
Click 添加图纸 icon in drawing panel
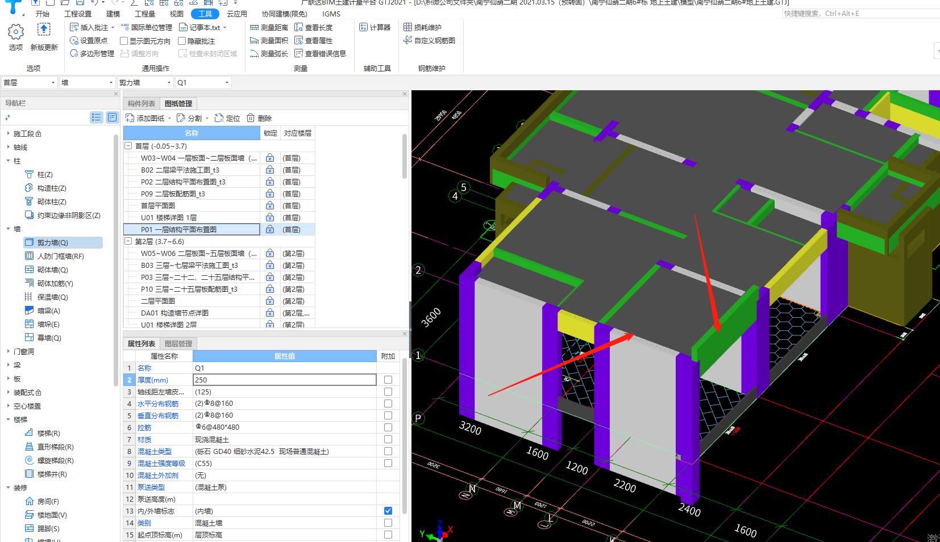coord(130,118)
